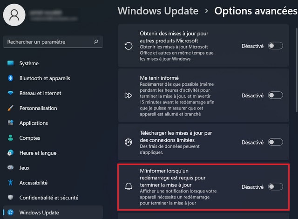
Task: Click the Bluetooth icon in the sidebar
Action: click(x=10, y=78)
